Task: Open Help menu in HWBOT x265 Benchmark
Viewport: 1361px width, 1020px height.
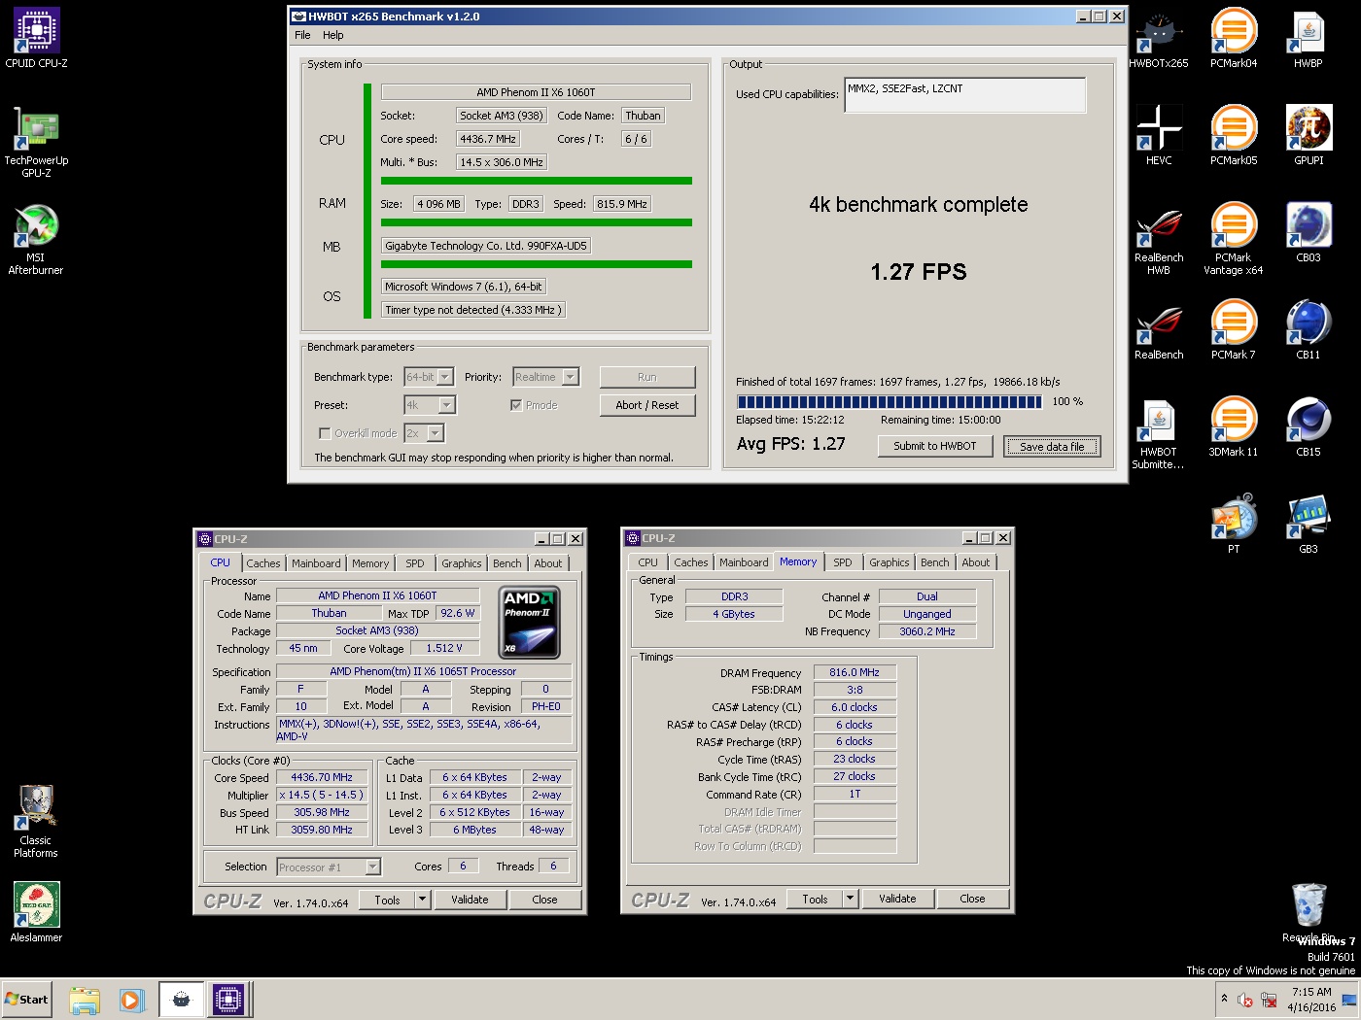Action: tap(333, 35)
